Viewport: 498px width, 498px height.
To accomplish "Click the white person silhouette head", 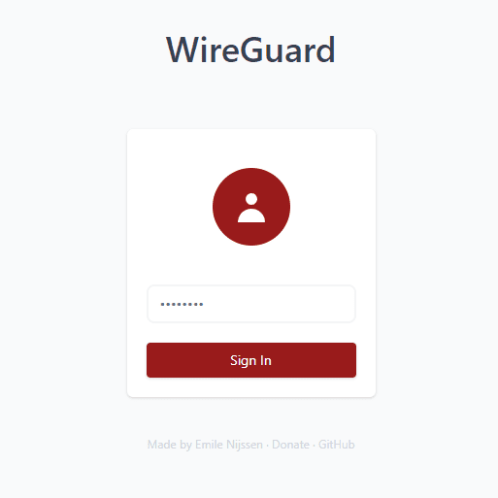I will click(251, 199).
